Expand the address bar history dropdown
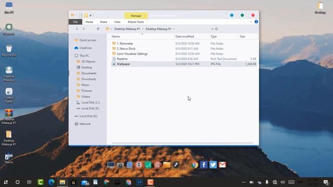The image size is (333, 187). 212,29
